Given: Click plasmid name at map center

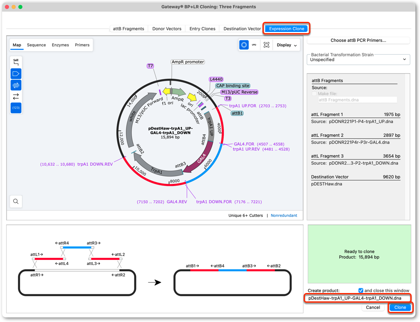Looking at the screenshot, I should [x=171, y=131].
